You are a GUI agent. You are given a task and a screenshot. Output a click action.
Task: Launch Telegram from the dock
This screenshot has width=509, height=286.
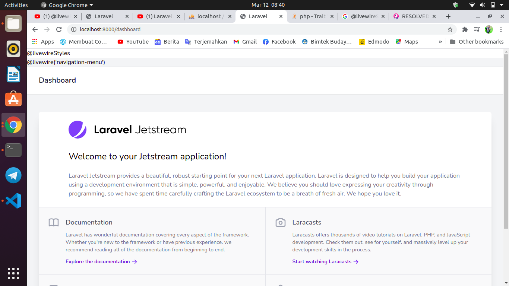[x=13, y=175]
